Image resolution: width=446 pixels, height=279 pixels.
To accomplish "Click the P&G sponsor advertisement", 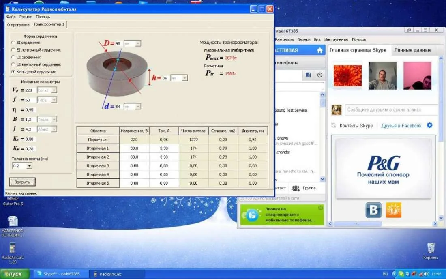I will 383,169.
